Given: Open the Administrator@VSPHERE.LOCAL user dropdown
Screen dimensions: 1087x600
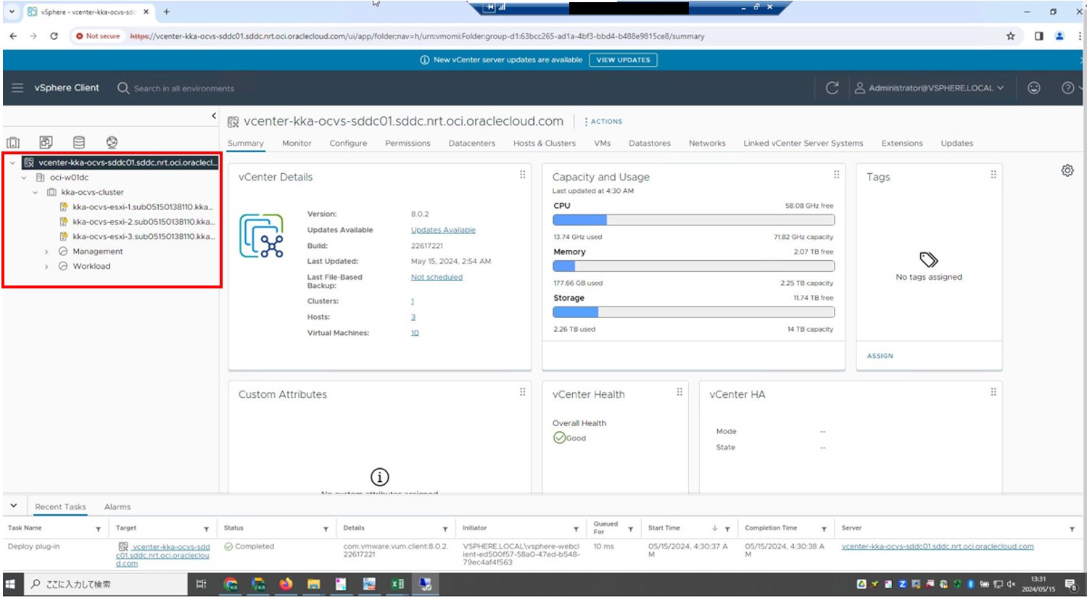Looking at the screenshot, I should pyautogui.click(x=930, y=88).
